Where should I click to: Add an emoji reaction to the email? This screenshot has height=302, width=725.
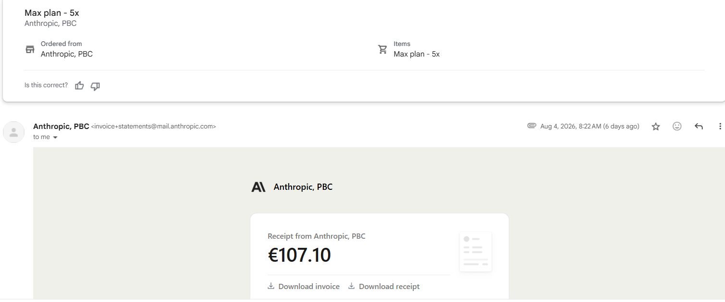click(677, 127)
